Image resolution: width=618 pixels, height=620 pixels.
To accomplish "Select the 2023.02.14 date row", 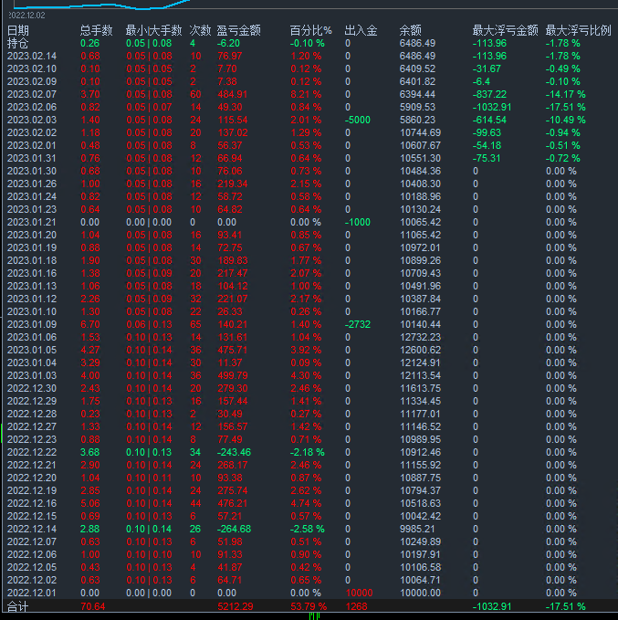I will click(x=32, y=56).
